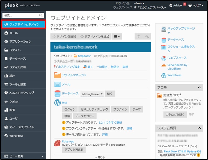Click the Ruby App gem icon
Image resolution: width=208 pixels, height=160 pixels.
[58, 143]
